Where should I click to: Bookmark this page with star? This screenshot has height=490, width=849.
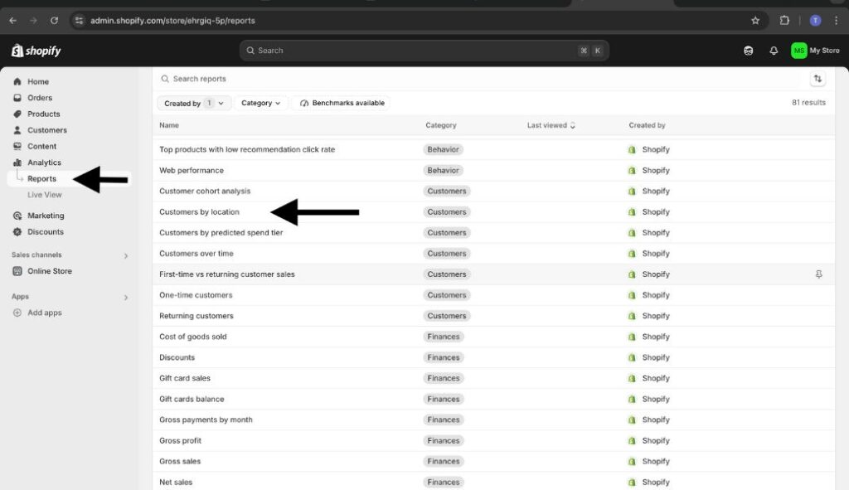[x=754, y=21]
